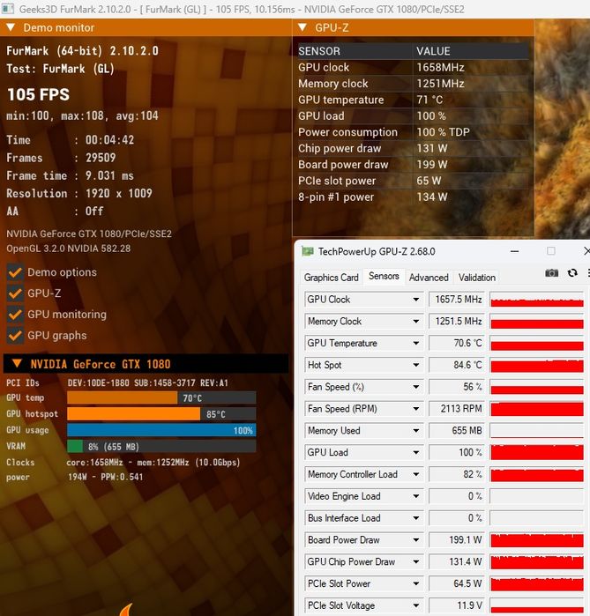Image resolution: width=590 pixels, height=616 pixels.
Task: Click the GPU-Z screenshot camera icon
Action: click(551, 273)
